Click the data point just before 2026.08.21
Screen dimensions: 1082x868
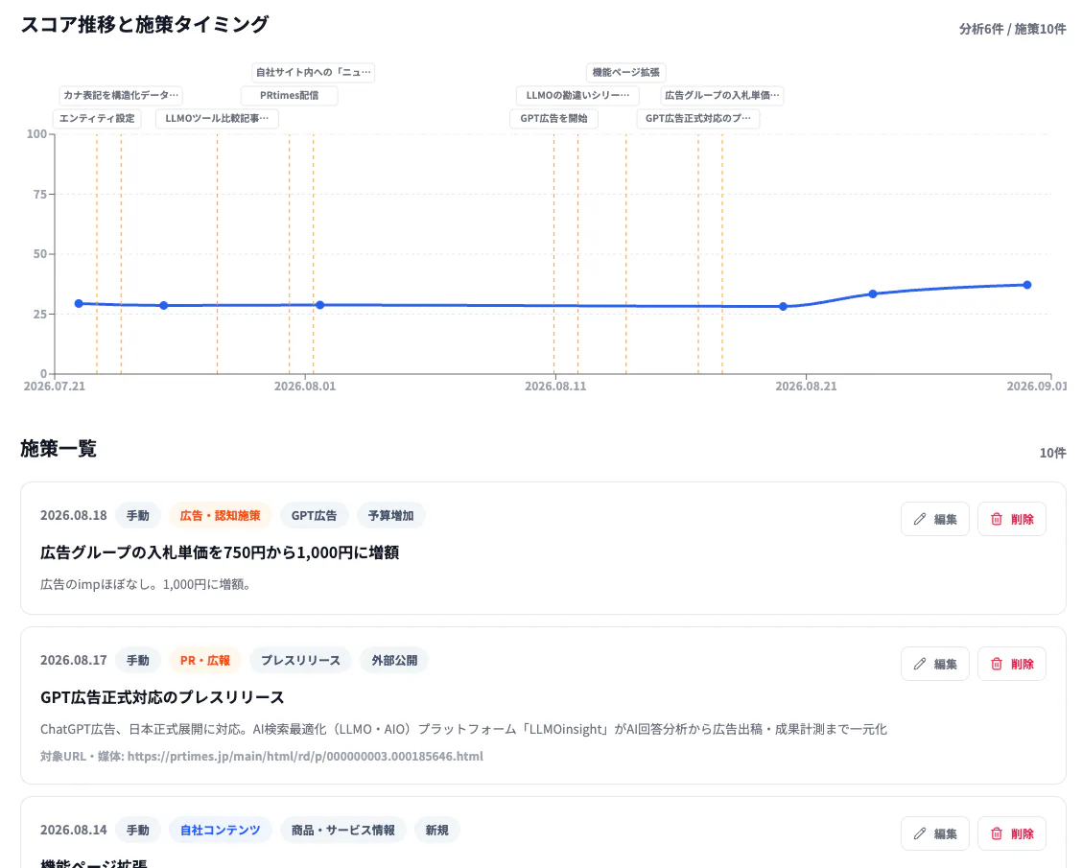click(784, 306)
